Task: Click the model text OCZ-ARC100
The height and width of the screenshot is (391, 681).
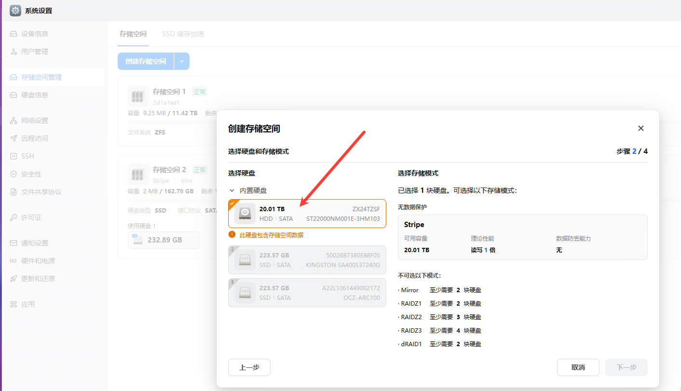Action: [x=362, y=297]
